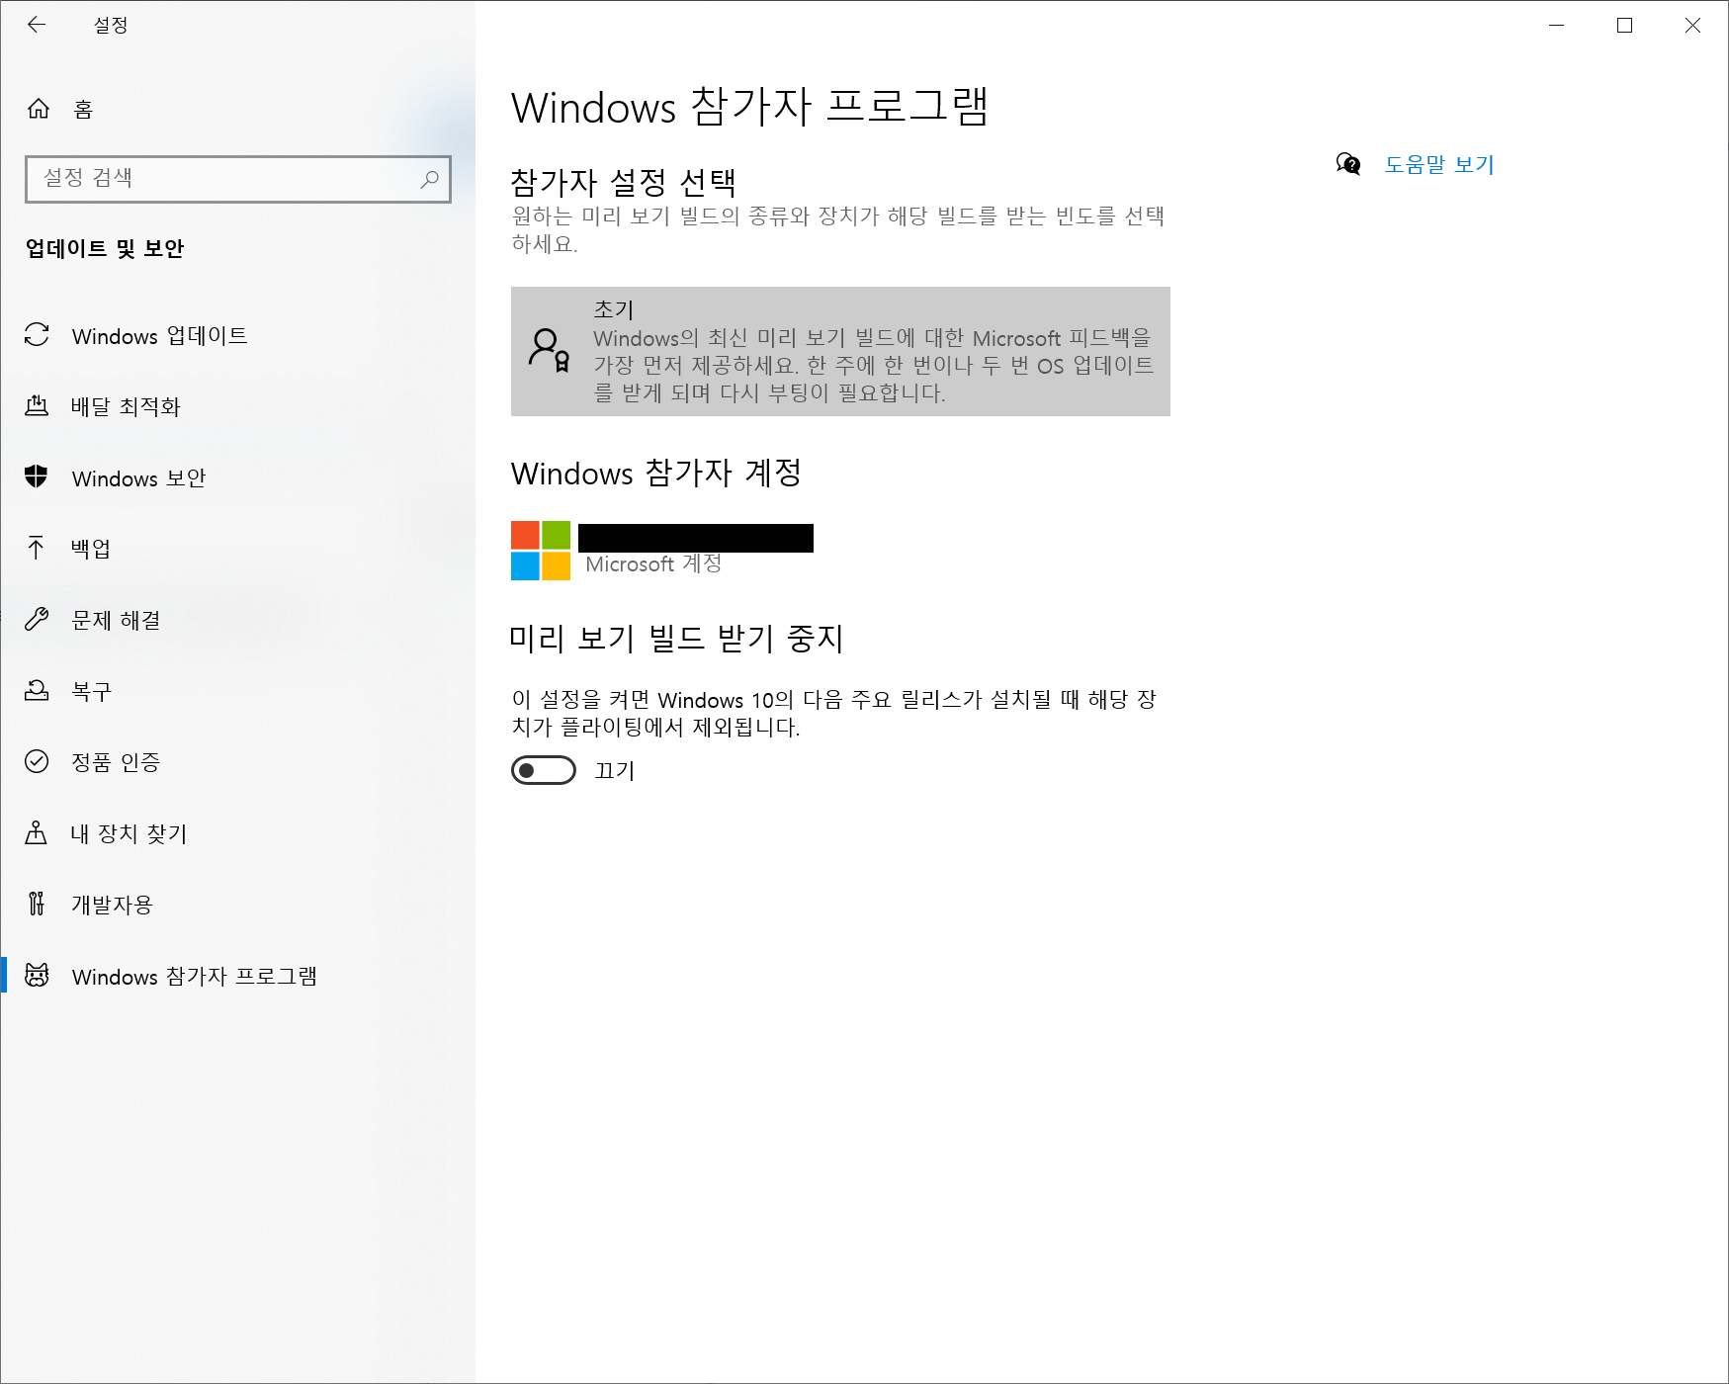The image size is (1729, 1384).
Task: Click the Windows 업데이트 sync icon
Action: (37, 335)
